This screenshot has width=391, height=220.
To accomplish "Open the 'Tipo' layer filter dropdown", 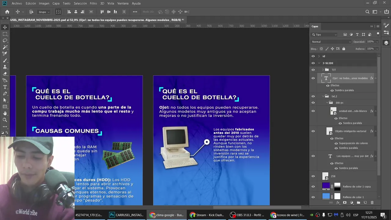I will [324, 35].
